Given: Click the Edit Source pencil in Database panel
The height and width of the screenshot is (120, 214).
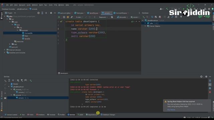Looking at the screenshot, I should [169, 17].
